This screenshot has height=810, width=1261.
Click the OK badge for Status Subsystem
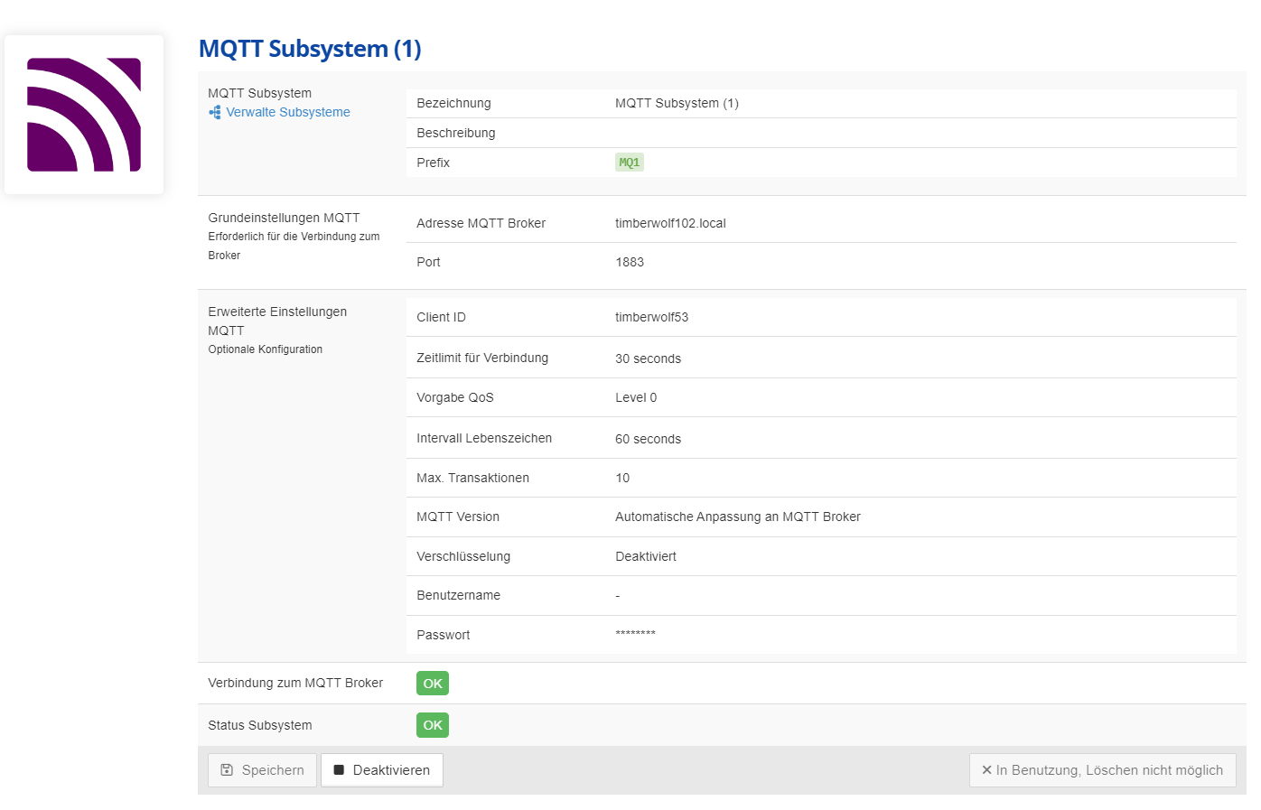pyautogui.click(x=433, y=725)
